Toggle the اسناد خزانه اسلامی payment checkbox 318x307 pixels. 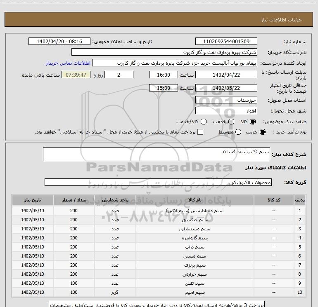tap(200, 132)
